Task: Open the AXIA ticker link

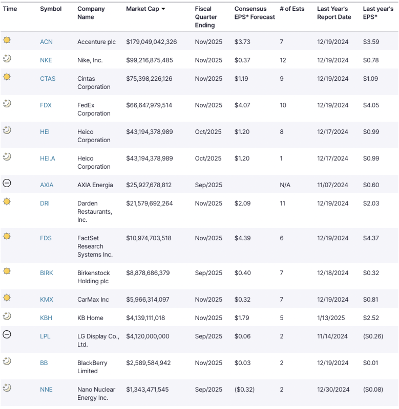Action: click(47, 185)
